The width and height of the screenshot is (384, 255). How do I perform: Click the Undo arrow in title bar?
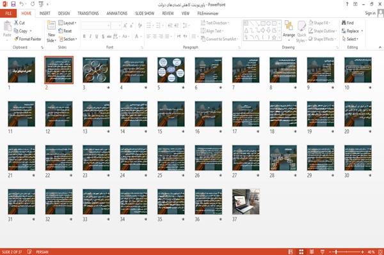click(x=22, y=4)
